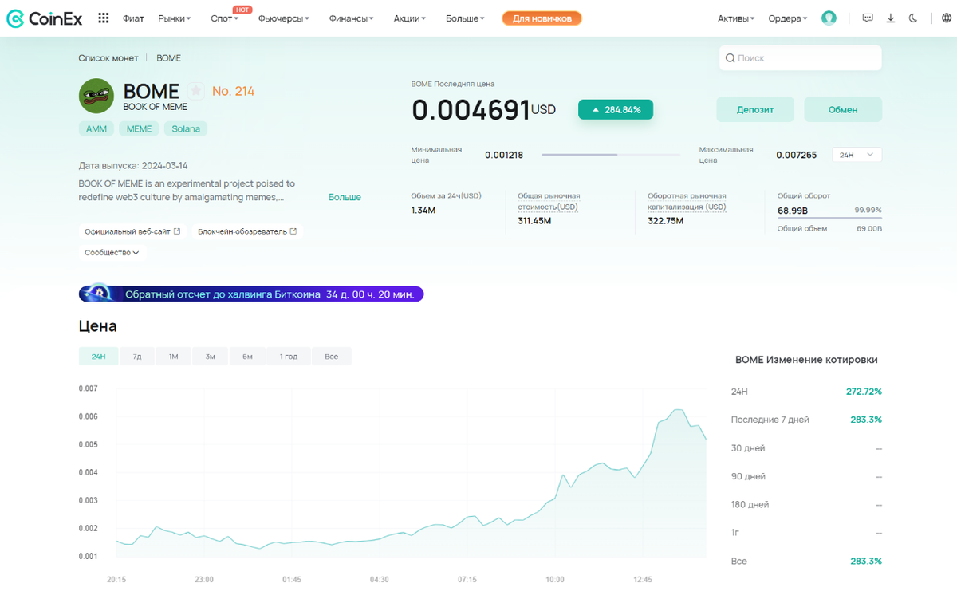The image size is (957, 611).
Task: Open Официальный веб-сайт link
Action: pyautogui.click(x=132, y=231)
